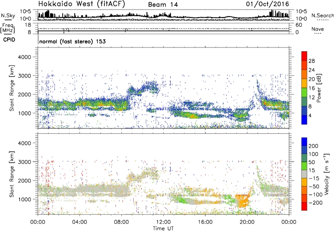
Task: Click the '12:00' time axis label
Action: click(163, 222)
